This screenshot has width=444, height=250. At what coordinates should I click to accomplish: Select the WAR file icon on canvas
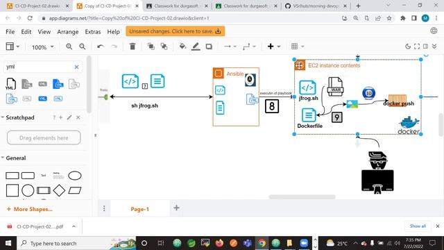click(x=336, y=86)
